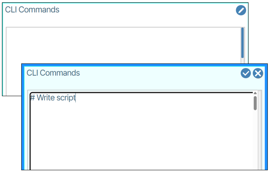Click the "#" character starting the script
This screenshot has width=269, height=173.
point(32,98)
